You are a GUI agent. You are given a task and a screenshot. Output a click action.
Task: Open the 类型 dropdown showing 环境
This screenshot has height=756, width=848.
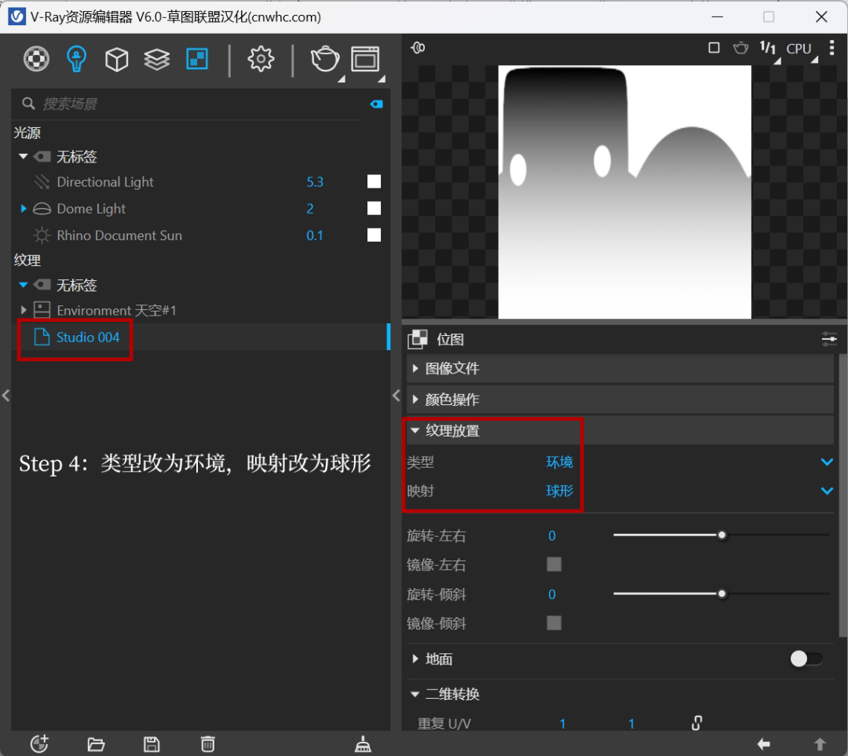coord(826,462)
